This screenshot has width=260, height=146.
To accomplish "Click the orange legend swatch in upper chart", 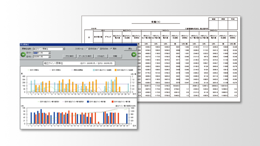I will [x=115, y=70].
